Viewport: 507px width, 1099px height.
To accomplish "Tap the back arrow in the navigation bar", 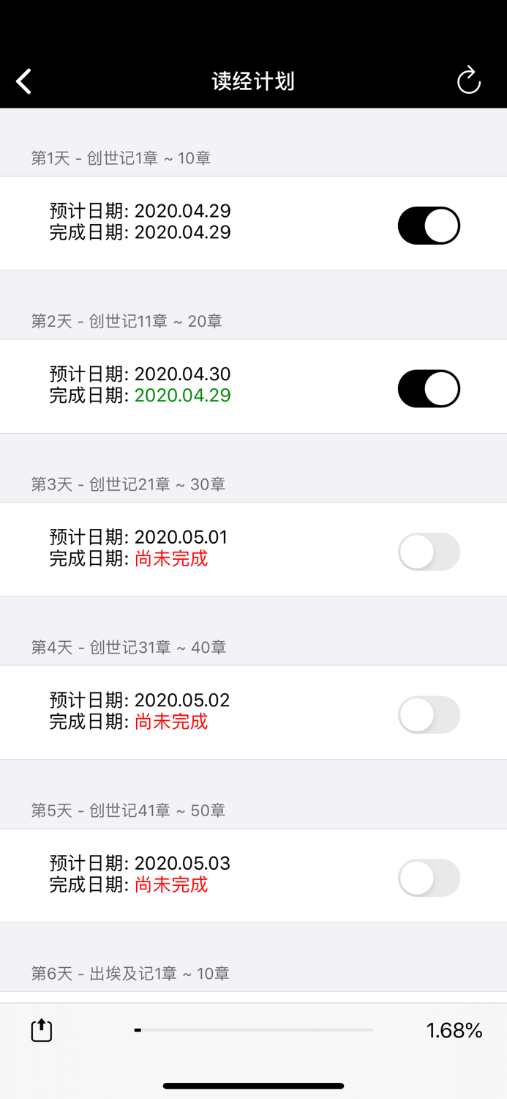I will tap(23, 81).
